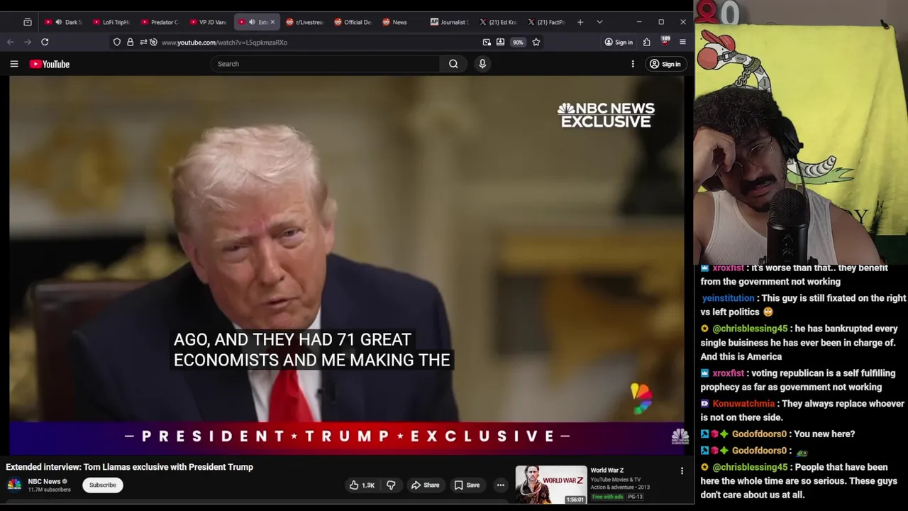The height and width of the screenshot is (511, 908).
Task: Mute audio on the Dark S tab
Action: (58, 22)
